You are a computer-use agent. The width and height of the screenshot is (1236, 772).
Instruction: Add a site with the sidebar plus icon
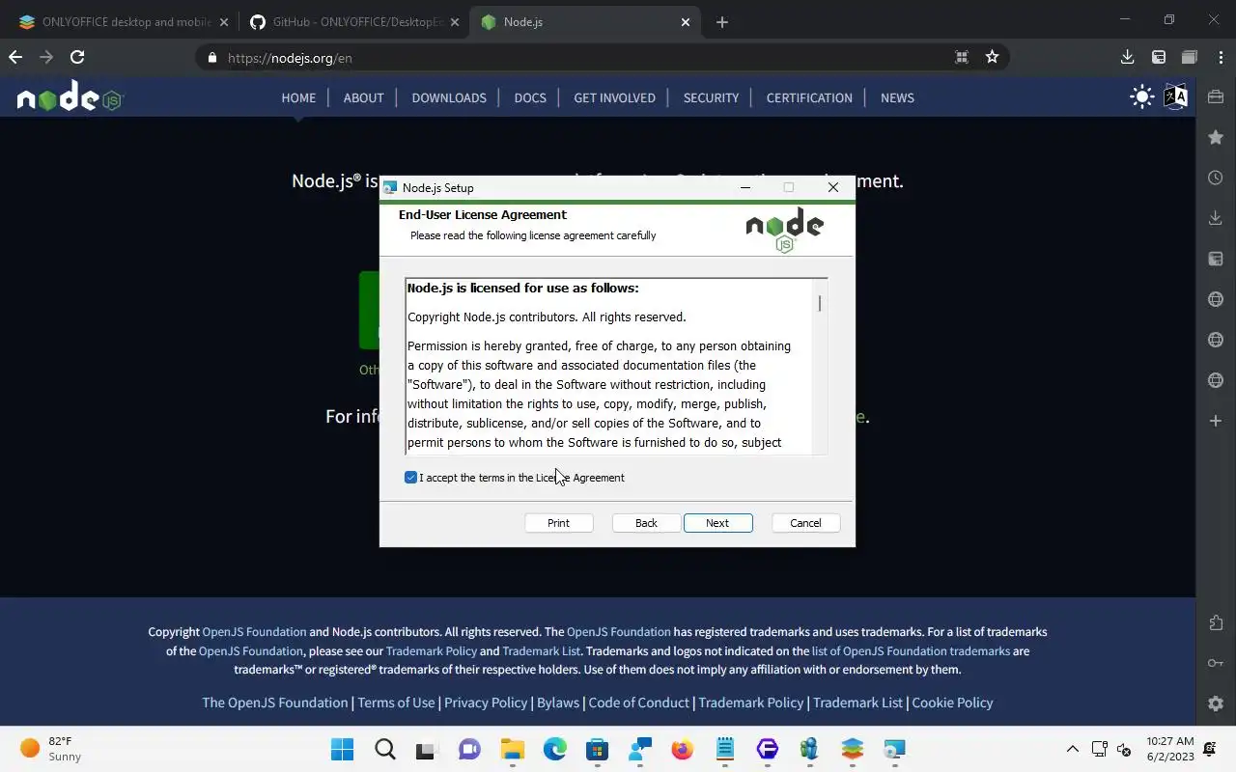coord(1216,421)
